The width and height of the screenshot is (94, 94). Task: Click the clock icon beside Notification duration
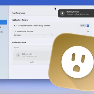coord(15,32)
